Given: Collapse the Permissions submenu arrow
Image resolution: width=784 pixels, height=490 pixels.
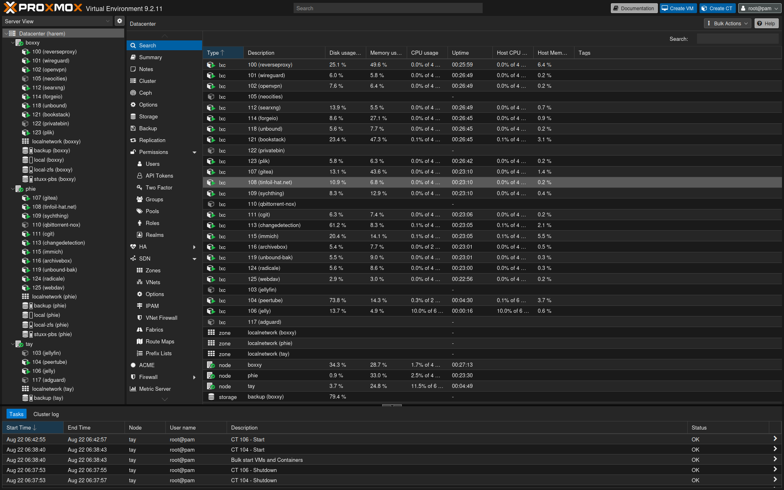Looking at the screenshot, I should point(194,152).
